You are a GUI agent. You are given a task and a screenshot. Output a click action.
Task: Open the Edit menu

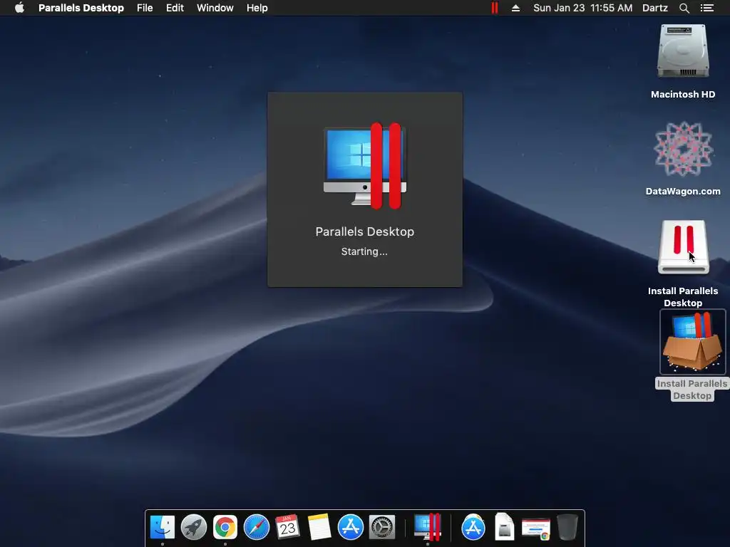[x=175, y=8]
